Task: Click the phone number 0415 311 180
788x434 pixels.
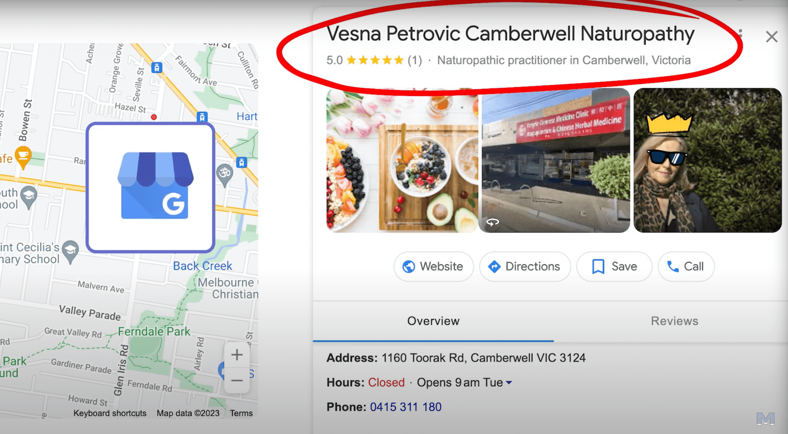Action: [x=405, y=407]
